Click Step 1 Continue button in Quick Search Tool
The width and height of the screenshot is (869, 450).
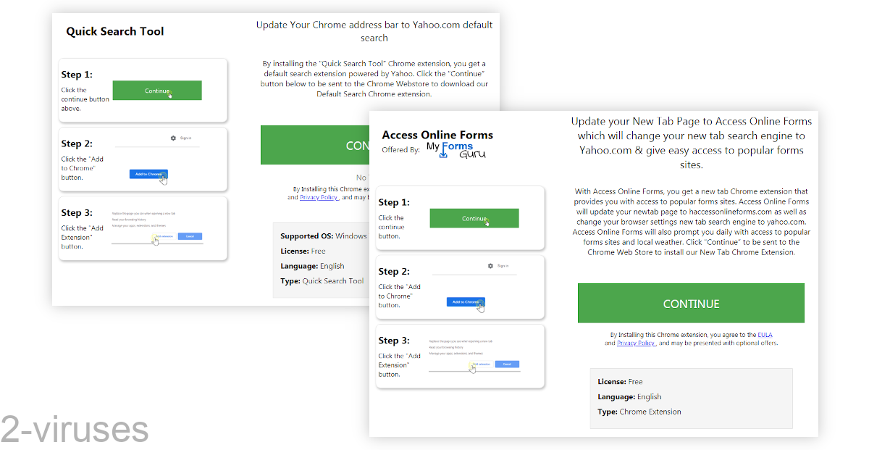(157, 90)
